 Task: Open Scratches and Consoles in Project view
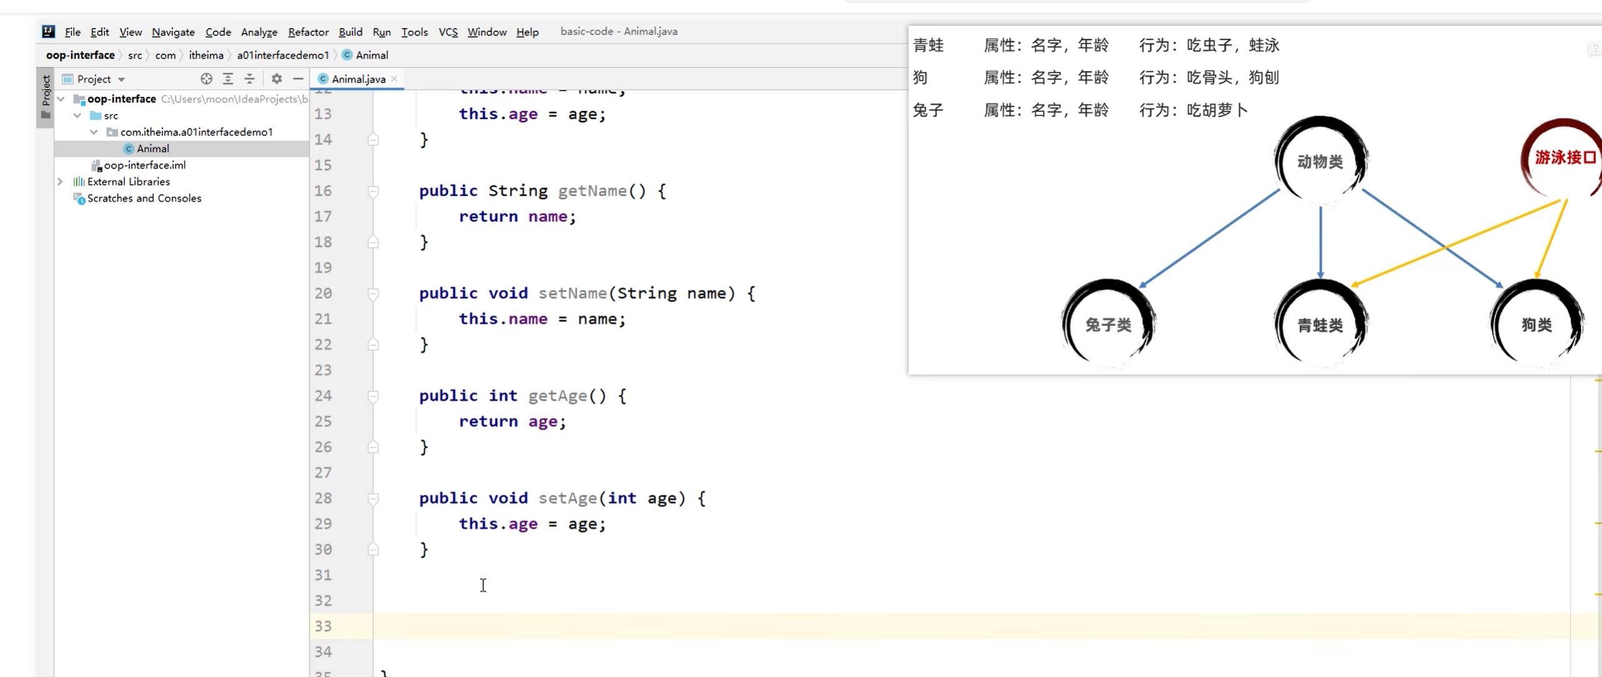(x=144, y=198)
